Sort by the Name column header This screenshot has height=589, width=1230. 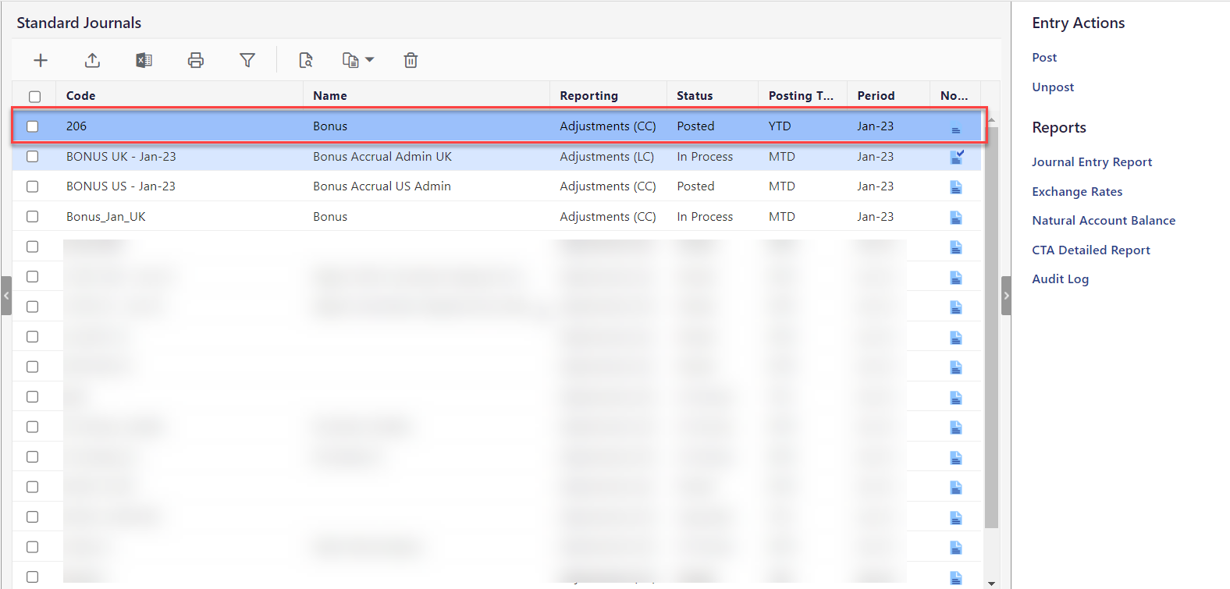tap(330, 95)
